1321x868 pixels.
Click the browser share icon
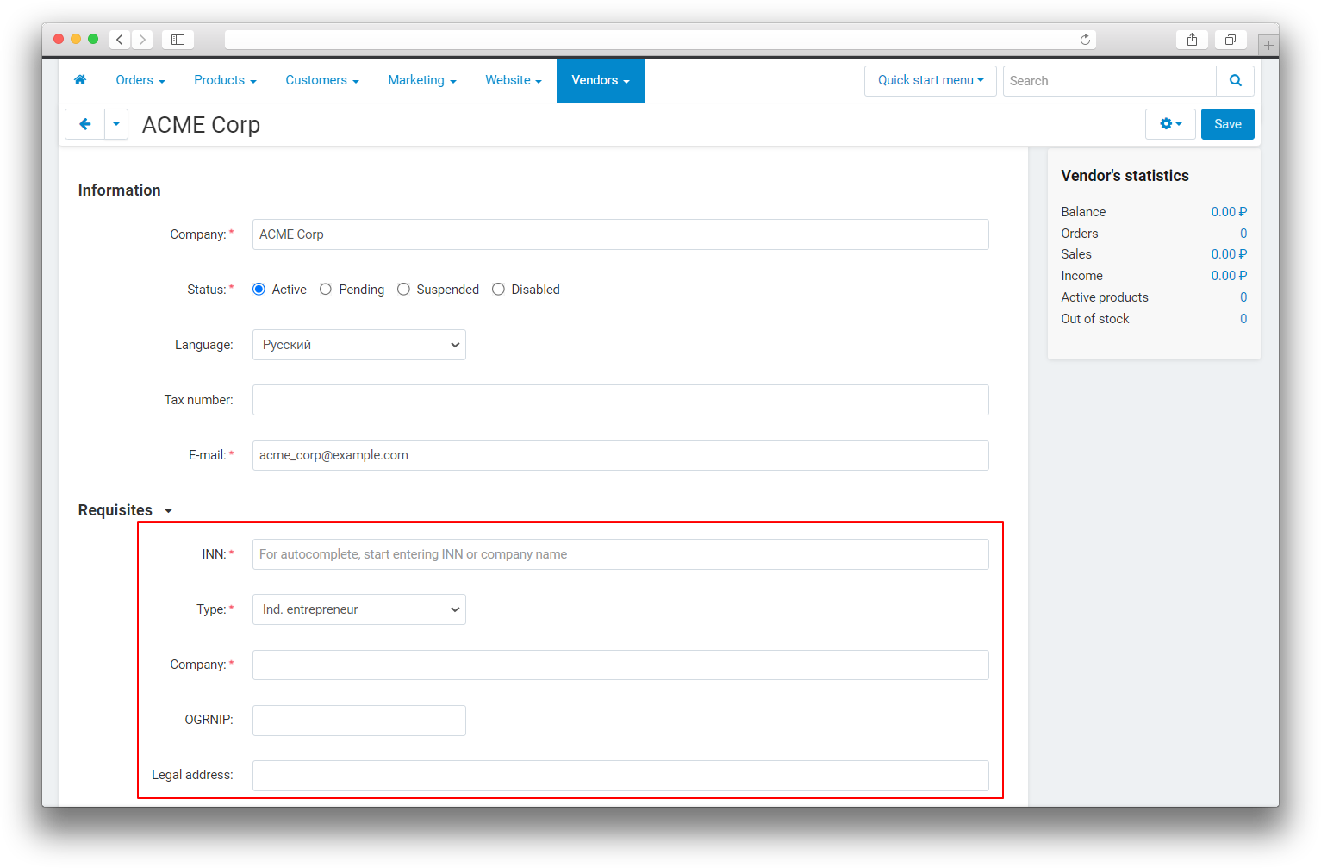(1192, 40)
